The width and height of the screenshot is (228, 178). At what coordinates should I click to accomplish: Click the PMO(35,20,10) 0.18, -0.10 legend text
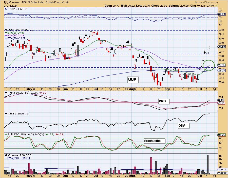click(x=27, y=93)
